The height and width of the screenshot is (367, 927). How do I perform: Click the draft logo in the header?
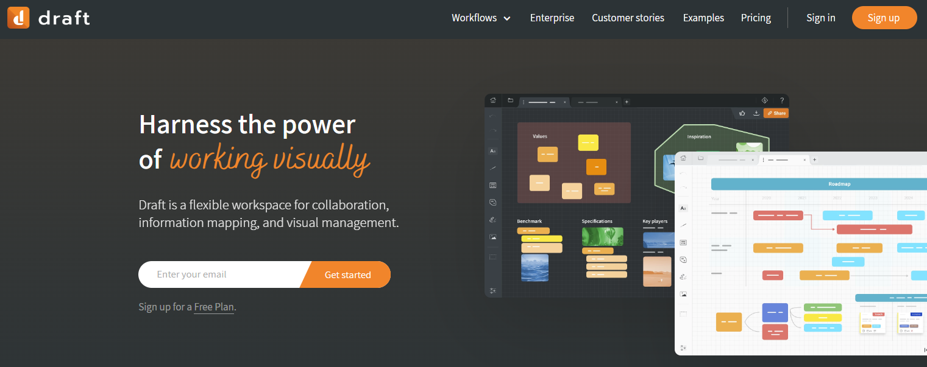tap(49, 18)
